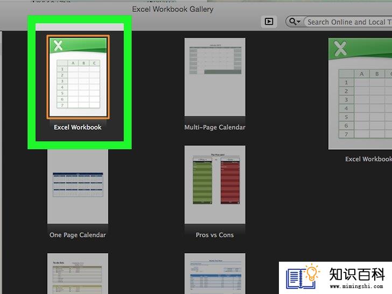Choose the Multi-Page Calendar template
This screenshot has width=392, height=294.
215,77
